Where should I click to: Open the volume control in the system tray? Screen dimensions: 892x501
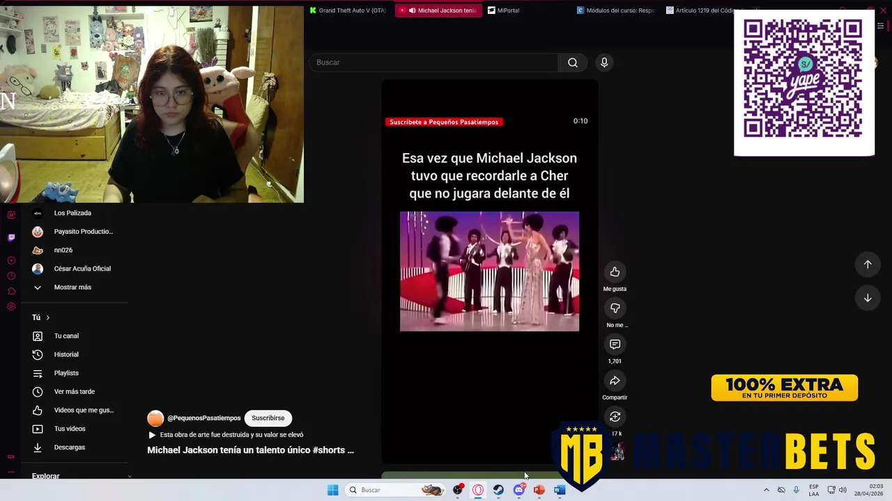pos(843,490)
